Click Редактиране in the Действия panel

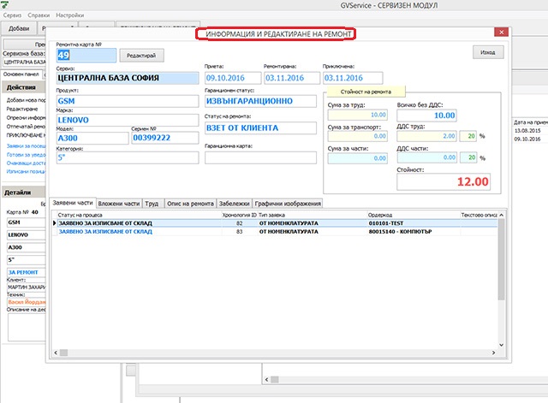(x=22, y=109)
